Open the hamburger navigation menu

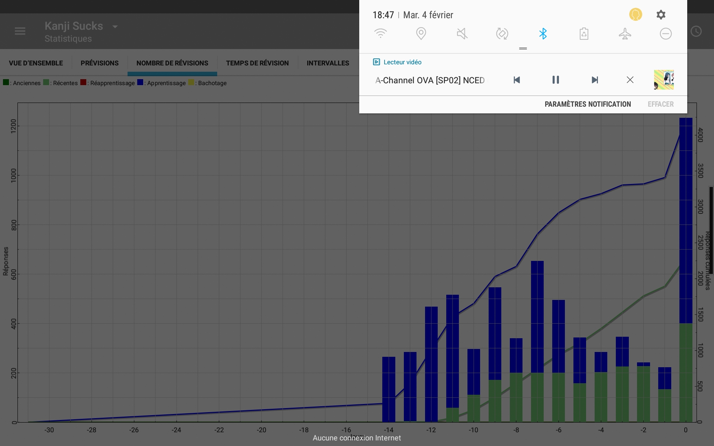20,31
